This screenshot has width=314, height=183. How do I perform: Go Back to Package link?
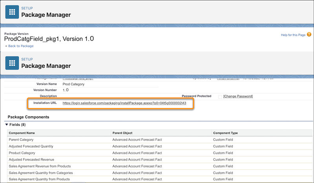tap(21, 46)
